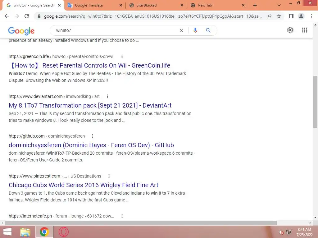Open a new browser tab
Viewport: 318px width, 238px height.
[255, 5]
